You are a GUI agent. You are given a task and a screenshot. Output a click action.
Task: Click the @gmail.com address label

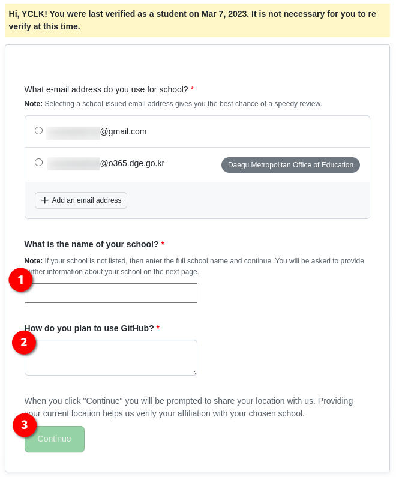tap(123, 131)
